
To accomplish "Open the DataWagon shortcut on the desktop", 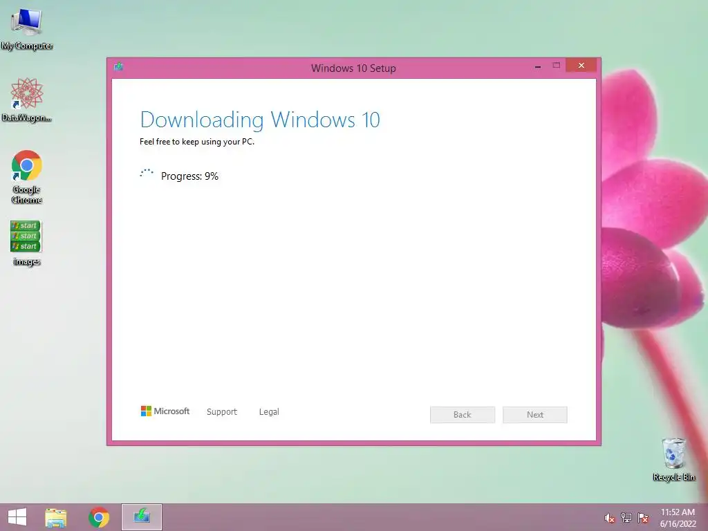I will pyautogui.click(x=27, y=100).
